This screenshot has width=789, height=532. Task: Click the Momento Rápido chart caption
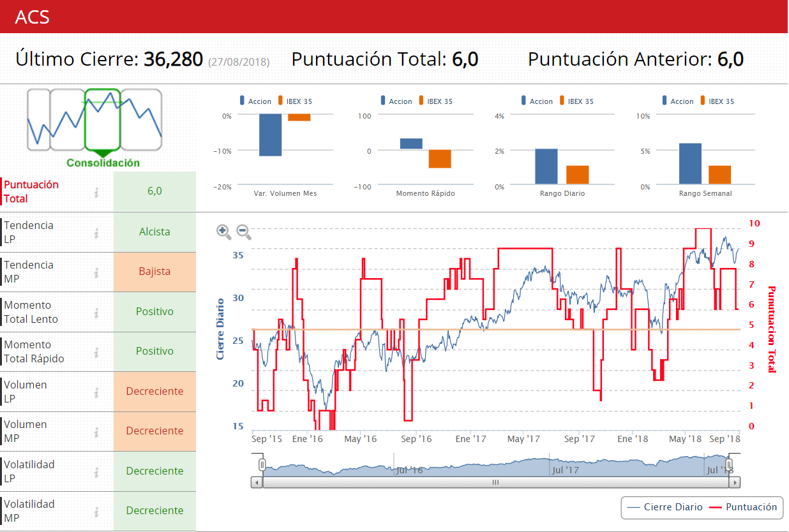click(425, 193)
